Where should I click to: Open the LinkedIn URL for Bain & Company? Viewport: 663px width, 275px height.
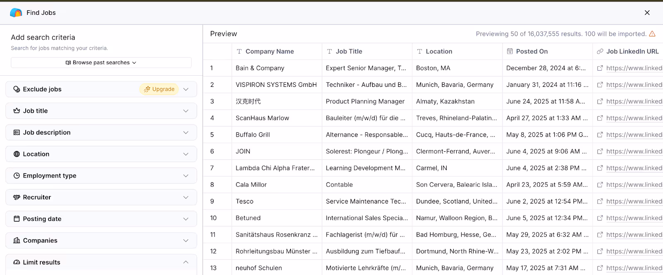pos(634,68)
